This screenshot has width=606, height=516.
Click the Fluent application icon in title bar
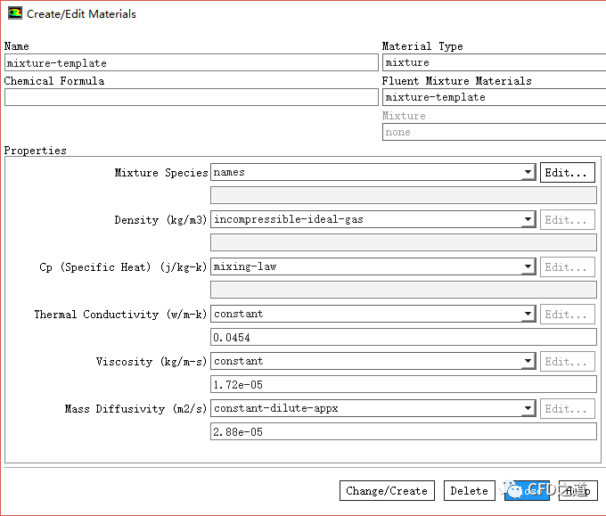14,14
